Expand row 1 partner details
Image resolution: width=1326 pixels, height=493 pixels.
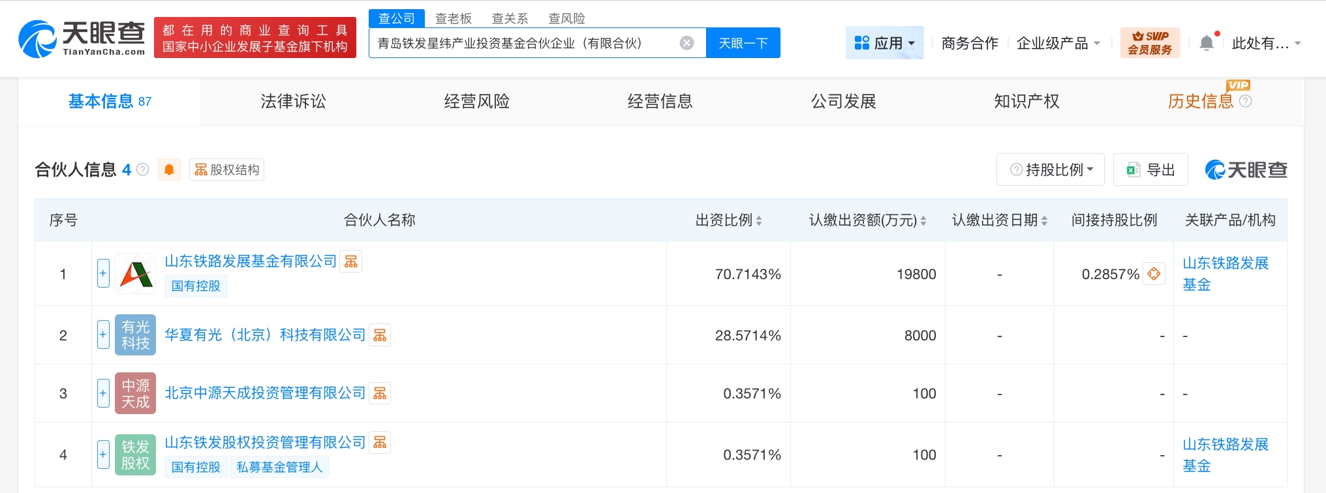tap(103, 273)
